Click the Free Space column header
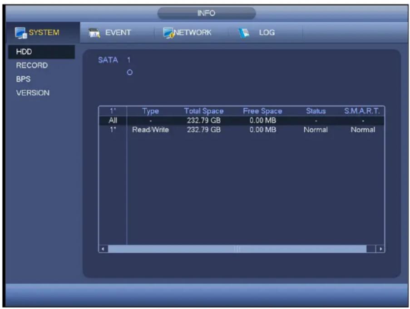 262,111
